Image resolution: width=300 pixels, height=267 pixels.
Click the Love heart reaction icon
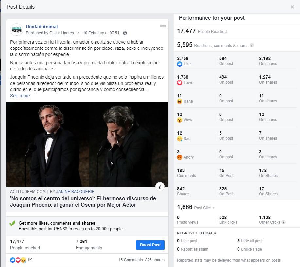(180, 83)
